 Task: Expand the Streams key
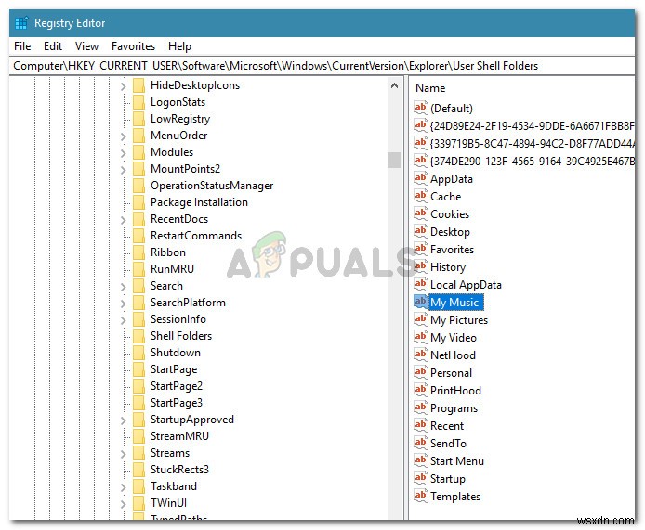123,454
